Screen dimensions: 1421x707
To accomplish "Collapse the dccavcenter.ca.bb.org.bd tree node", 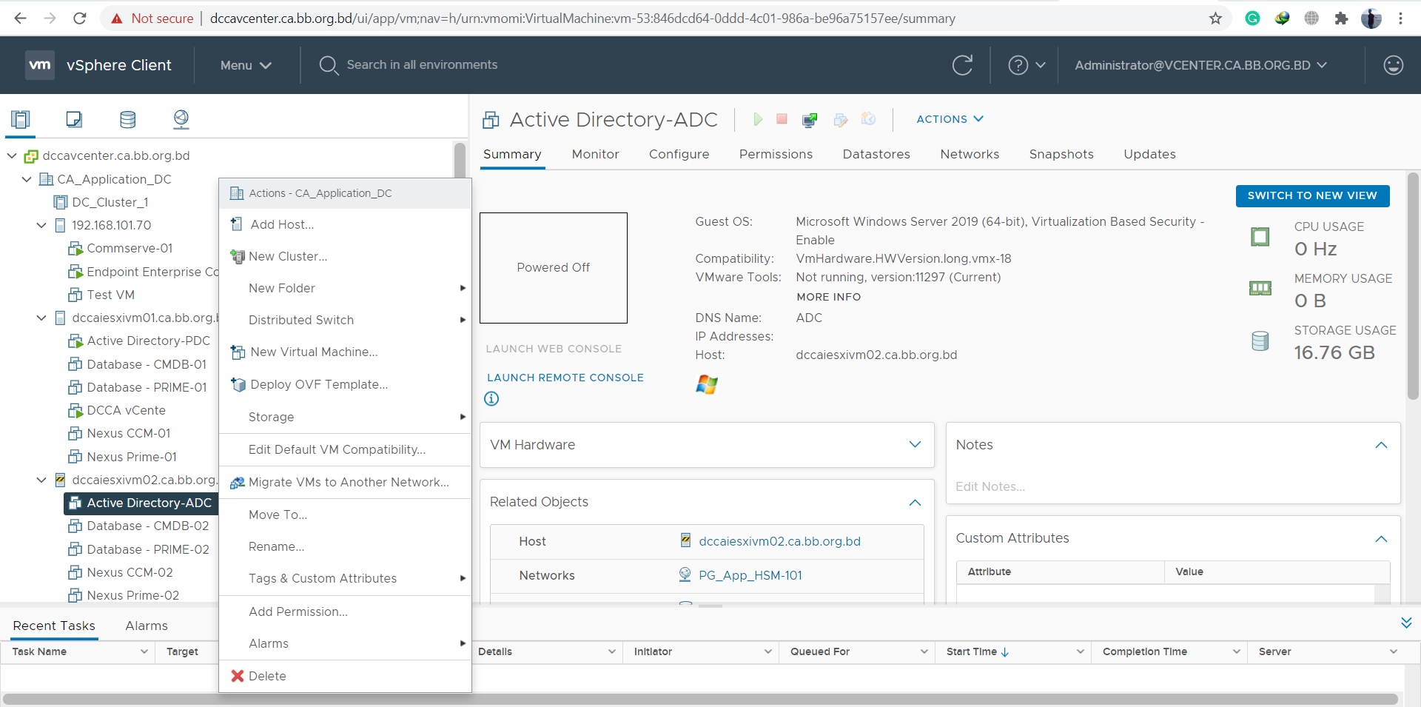I will pyautogui.click(x=12, y=155).
